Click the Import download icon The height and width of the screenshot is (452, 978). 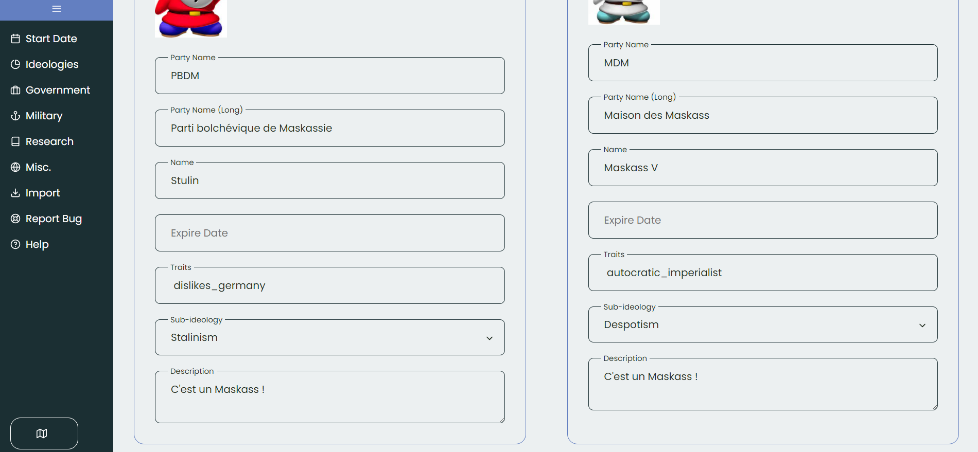pyautogui.click(x=15, y=193)
